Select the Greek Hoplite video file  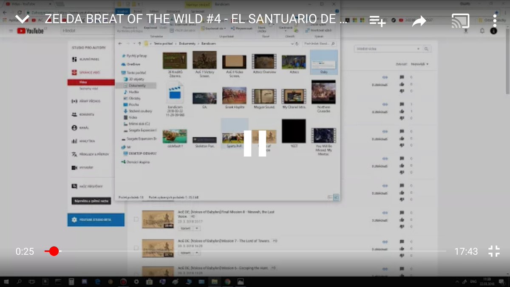(x=234, y=98)
